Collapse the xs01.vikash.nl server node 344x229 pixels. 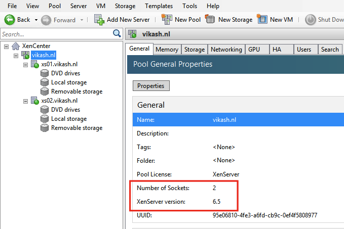pyautogui.click(x=25, y=65)
